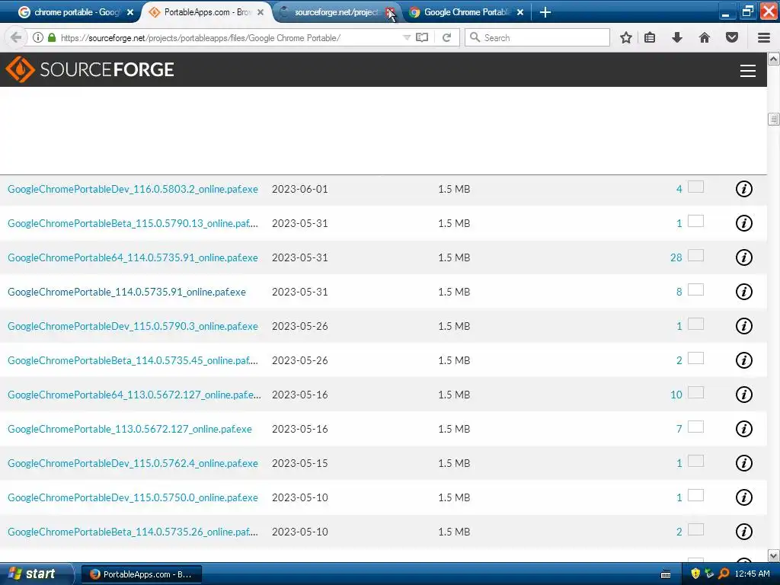View info for GoogleChromePortableDev_115.0.5750.0 file
The height and width of the screenshot is (585, 780).
tap(743, 498)
